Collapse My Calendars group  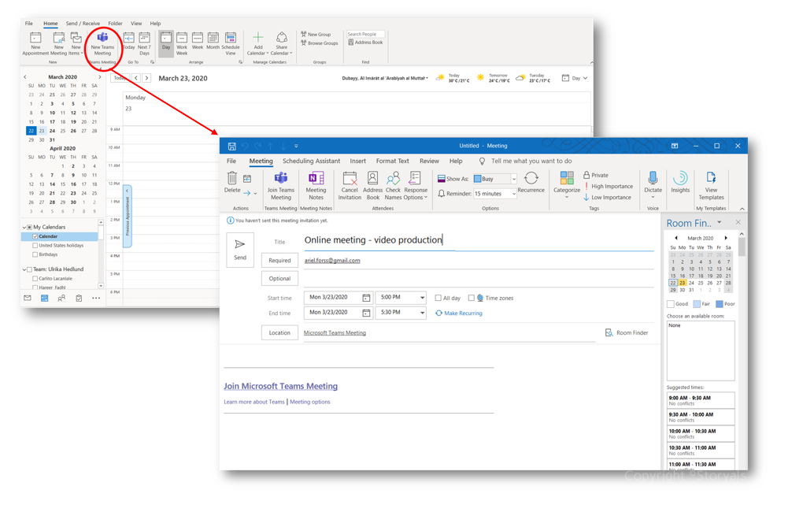tap(24, 227)
